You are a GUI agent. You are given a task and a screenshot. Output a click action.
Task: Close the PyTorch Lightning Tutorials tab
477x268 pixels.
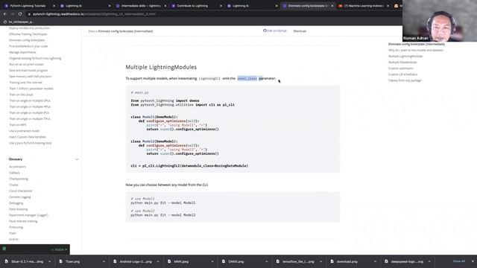(x=54, y=6)
